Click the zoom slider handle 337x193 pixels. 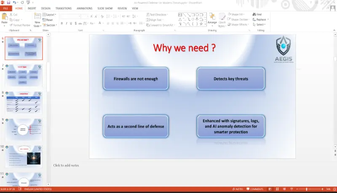(x=307, y=189)
